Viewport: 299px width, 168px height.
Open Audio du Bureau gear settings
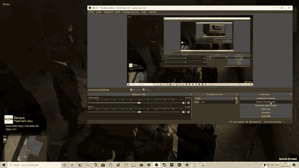(188, 103)
